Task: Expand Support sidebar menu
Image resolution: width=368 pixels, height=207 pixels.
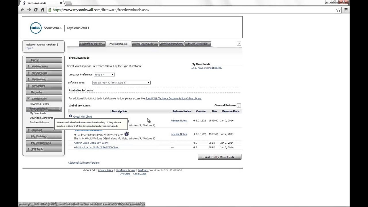Action: [x=44, y=130]
